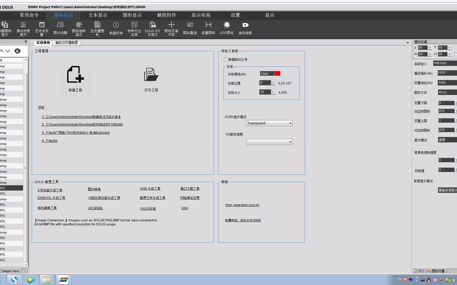The width and height of the screenshot is (457, 285).
Task: Select the 动画图标显示 animated icon tool
Action: pyautogui.click(x=5, y=29)
